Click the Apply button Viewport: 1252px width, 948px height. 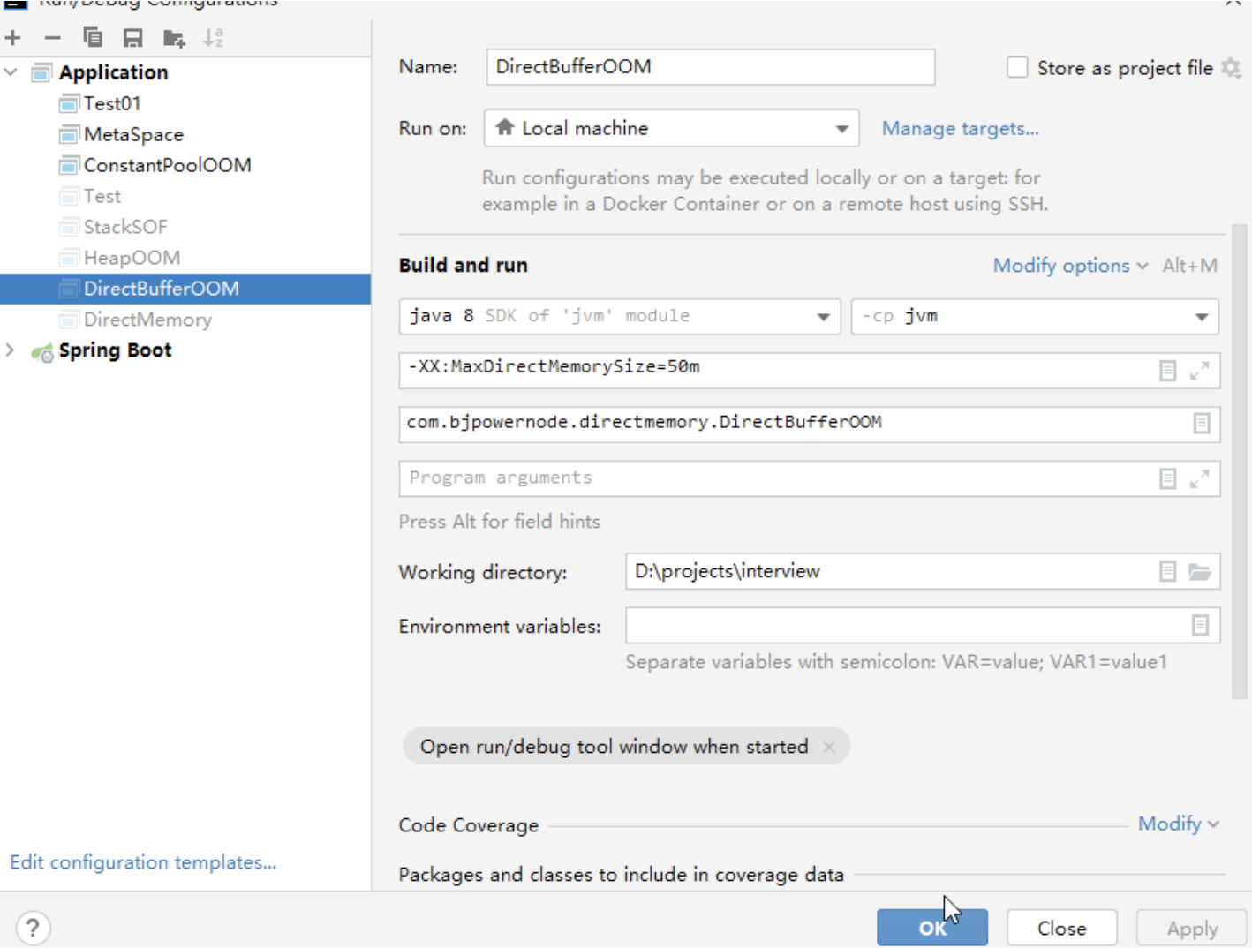click(1192, 928)
